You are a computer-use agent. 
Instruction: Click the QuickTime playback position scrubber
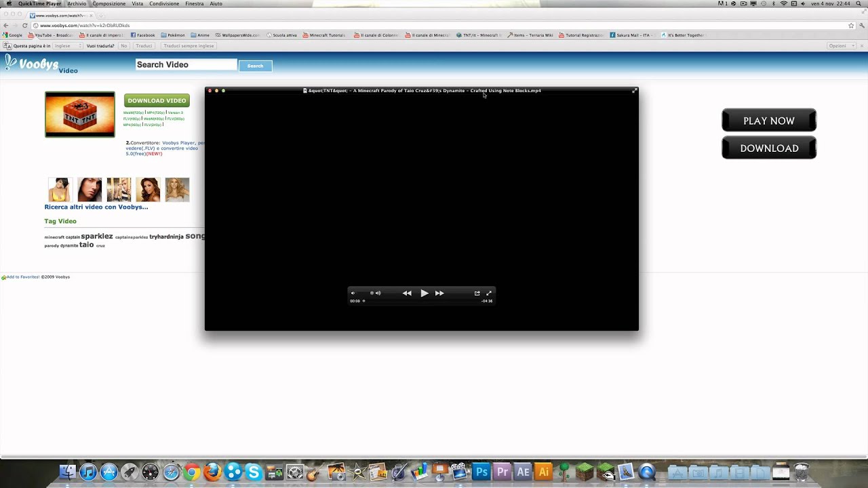[363, 301]
